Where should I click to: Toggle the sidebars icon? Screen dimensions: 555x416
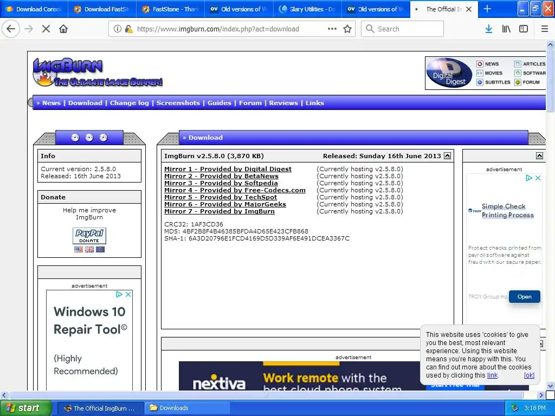[x=524, y=29]
